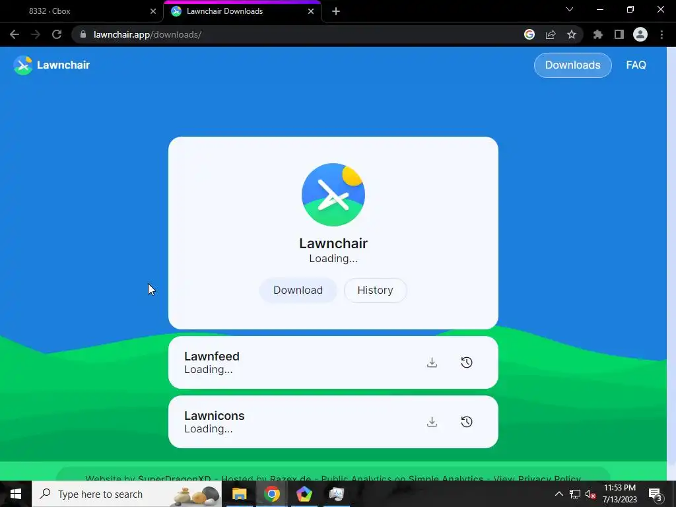Screen dimensions: 676x507
Task: Share this page via share icon
Action: click(551, 34)
